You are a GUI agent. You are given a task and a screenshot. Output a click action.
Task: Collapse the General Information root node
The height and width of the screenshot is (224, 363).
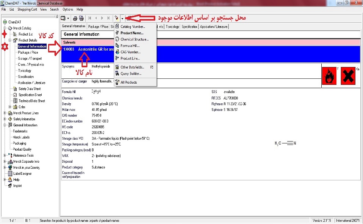click(5, 125)
